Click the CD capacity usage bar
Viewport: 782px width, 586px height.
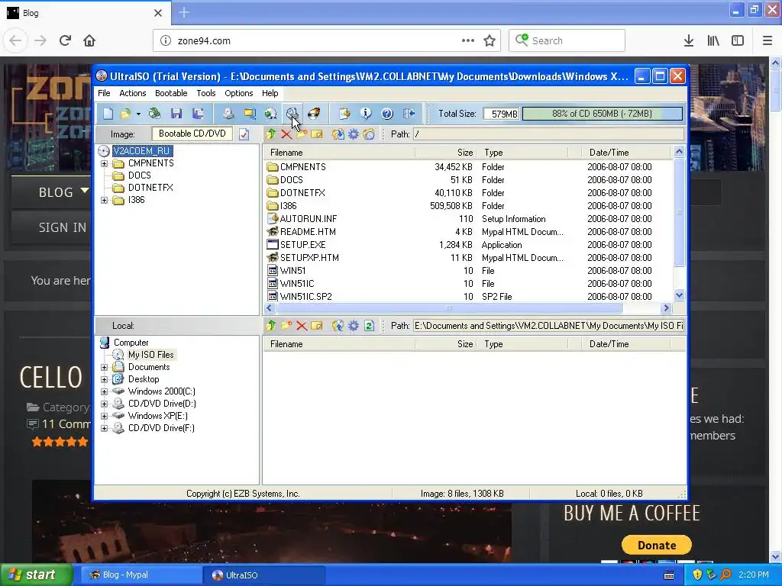tap(602, 114)
